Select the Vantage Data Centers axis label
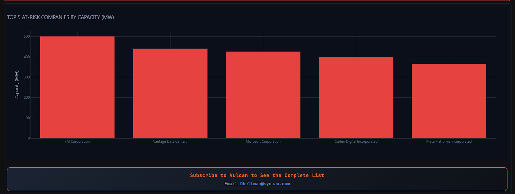The image size is (515, 194). click(170, 142)
